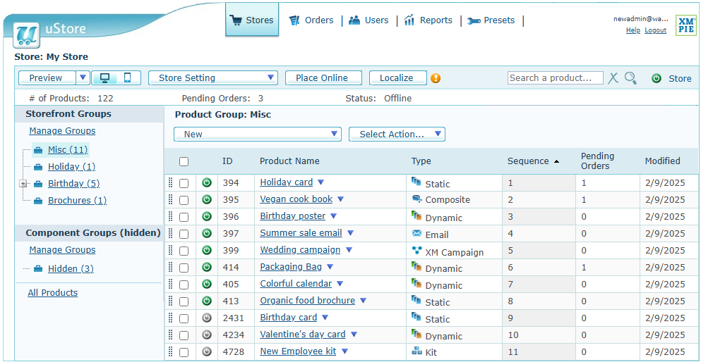Click the search magnifier icon

coord(630,78)
